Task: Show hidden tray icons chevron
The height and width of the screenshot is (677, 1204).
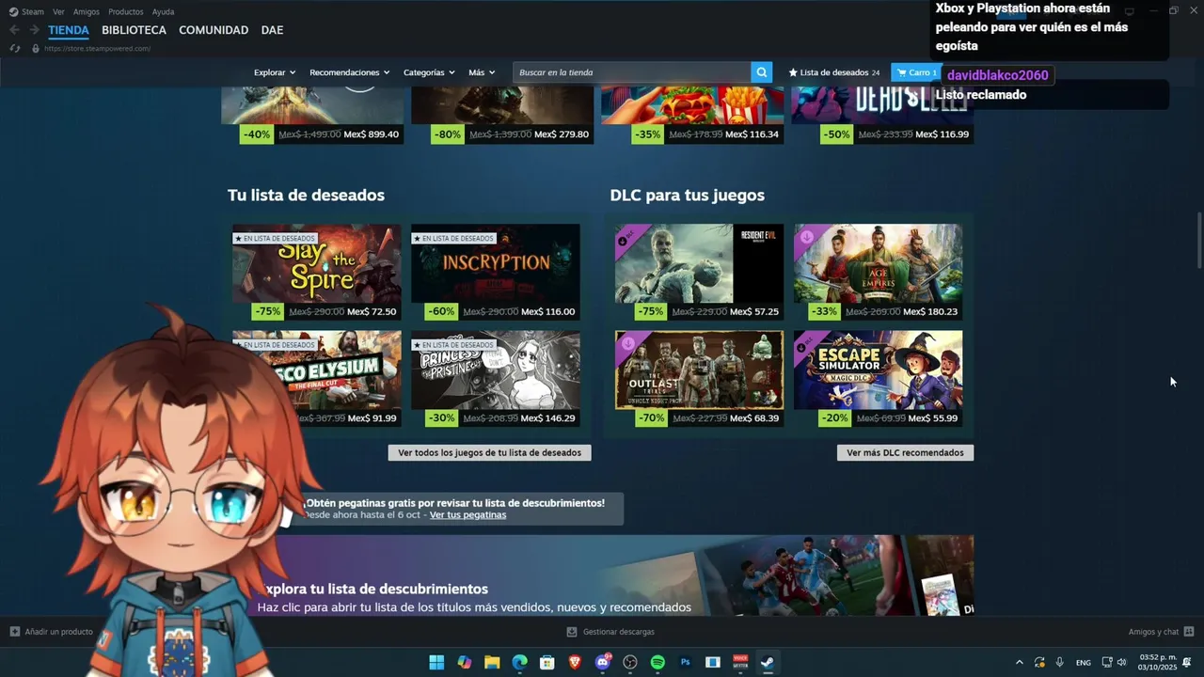Action: [x=1019, y=662]
